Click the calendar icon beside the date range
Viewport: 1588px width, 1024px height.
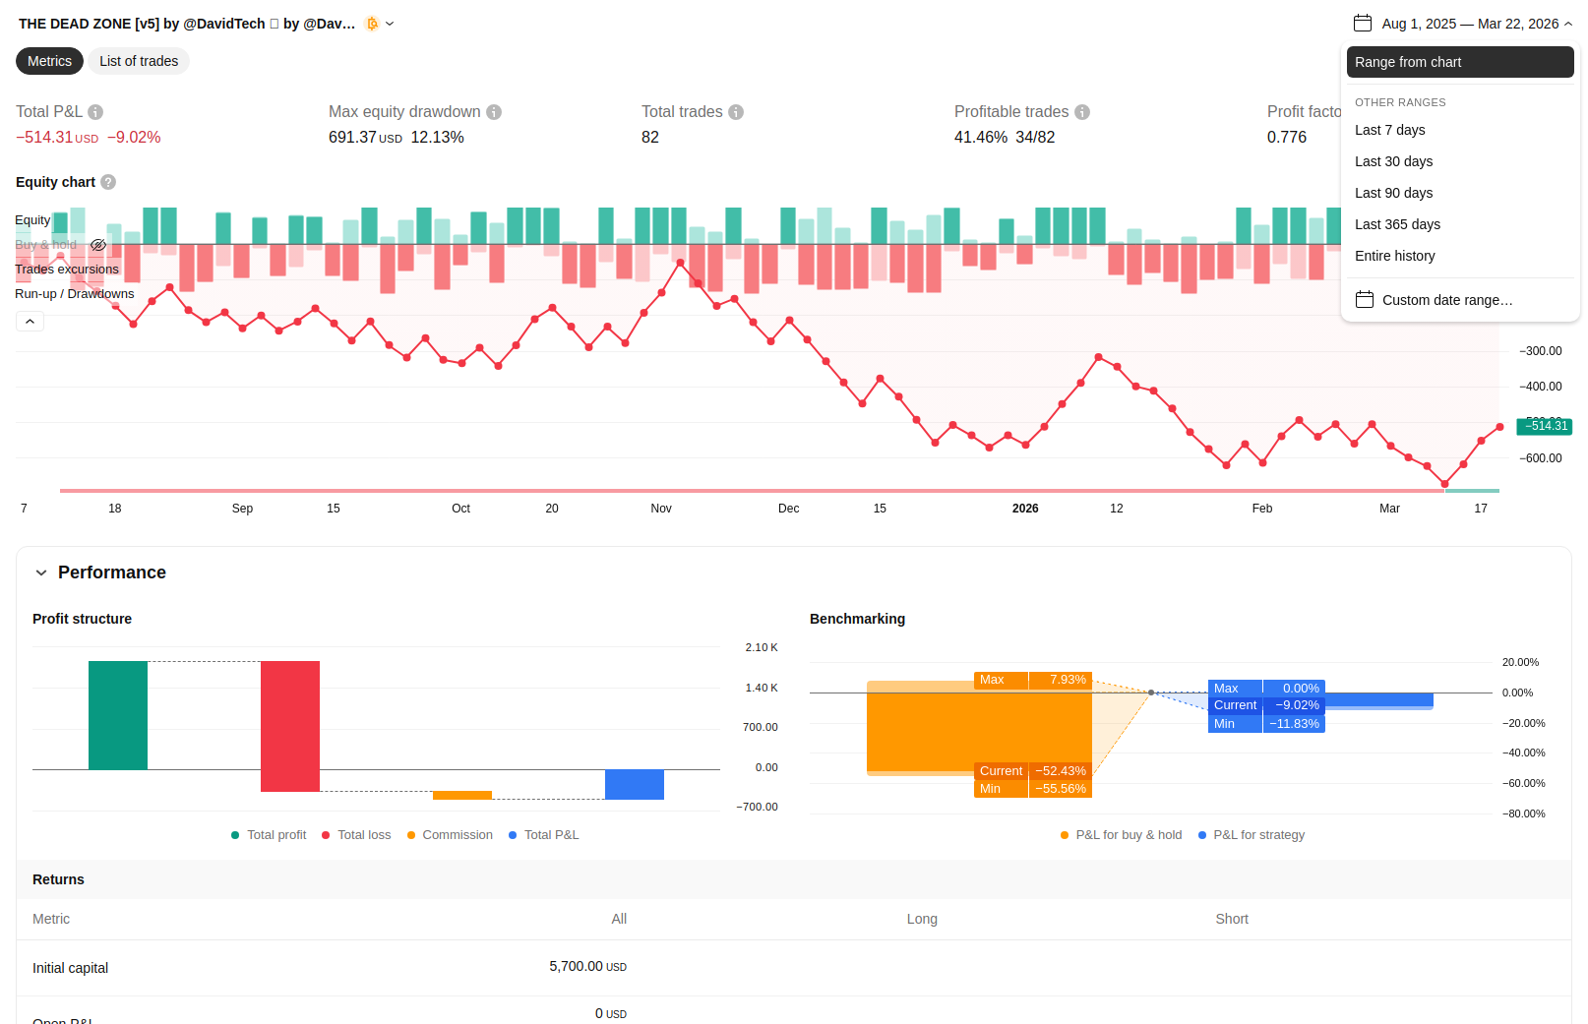point(1363,24)
